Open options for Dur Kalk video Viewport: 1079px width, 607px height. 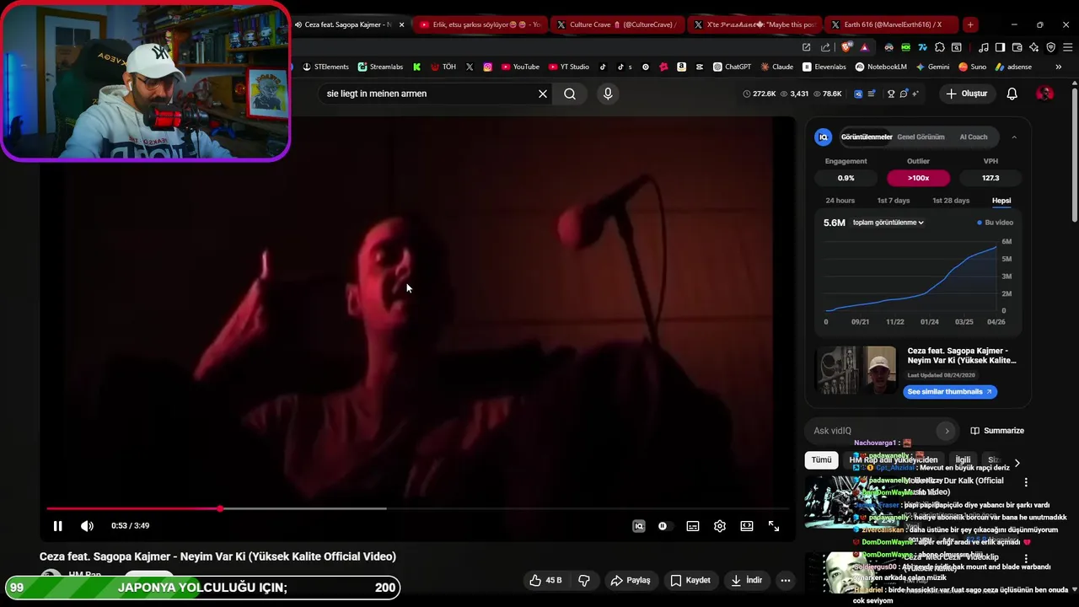(1026, 482)
